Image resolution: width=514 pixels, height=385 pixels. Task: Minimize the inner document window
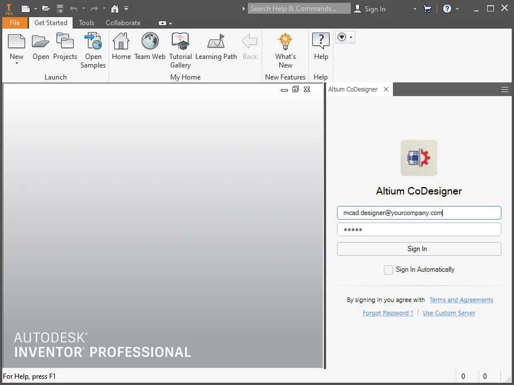(x=284, y=90)
